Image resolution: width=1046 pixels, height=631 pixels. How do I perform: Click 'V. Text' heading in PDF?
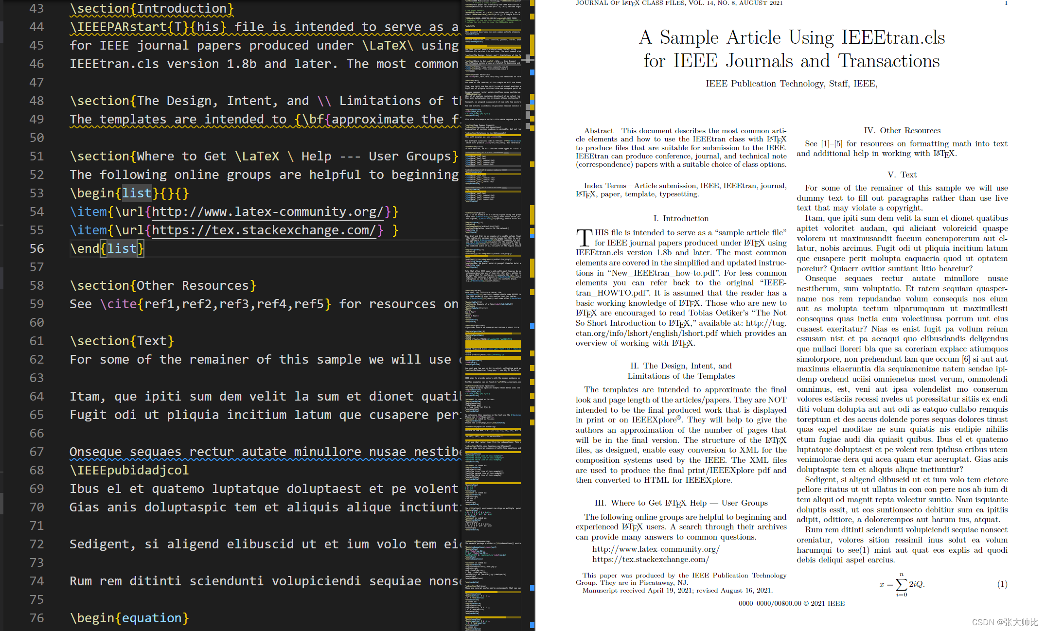tap(902, 175)
